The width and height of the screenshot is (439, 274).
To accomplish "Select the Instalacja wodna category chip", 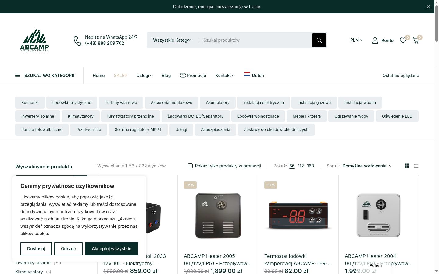I will click(360, 103).
